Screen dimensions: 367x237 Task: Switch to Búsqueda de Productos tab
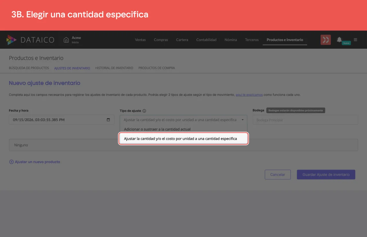coord(29,68)
